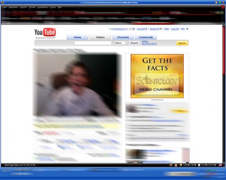Follow the advanced search link

coord(149,44)
